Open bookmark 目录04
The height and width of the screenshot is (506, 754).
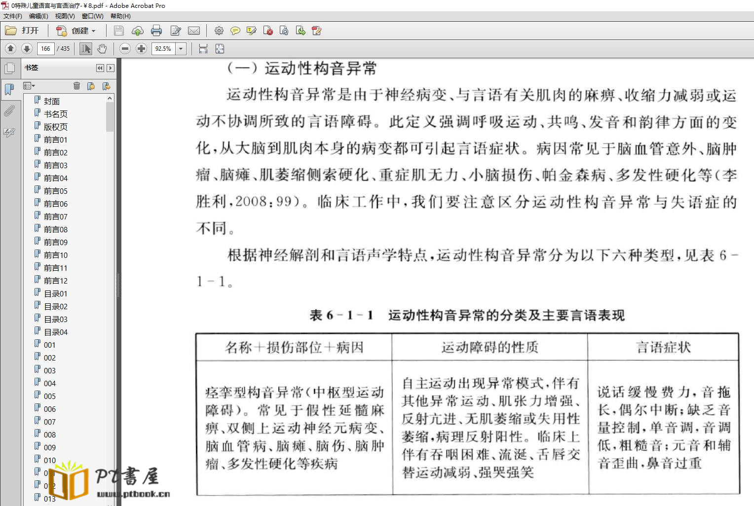[x=56, y=332]
